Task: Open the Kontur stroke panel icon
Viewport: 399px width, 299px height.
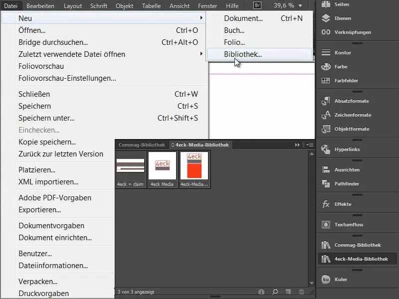Action: click(326, 52)
